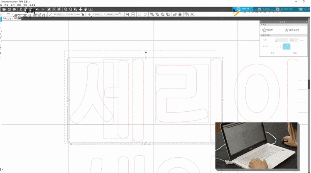The image size is (311, 173).
Task: Click the Y position value field
Action: click(110, 14)
